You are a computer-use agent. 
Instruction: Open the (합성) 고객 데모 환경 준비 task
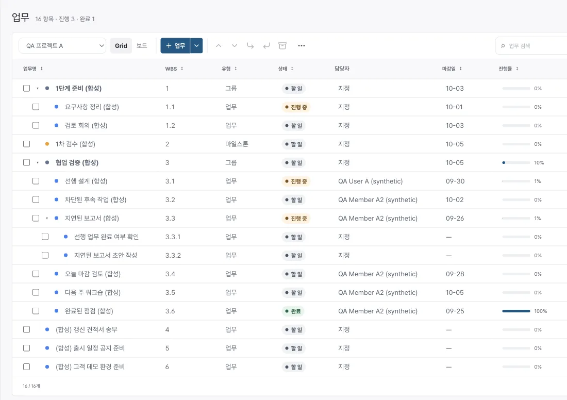(x=90, y=366)
